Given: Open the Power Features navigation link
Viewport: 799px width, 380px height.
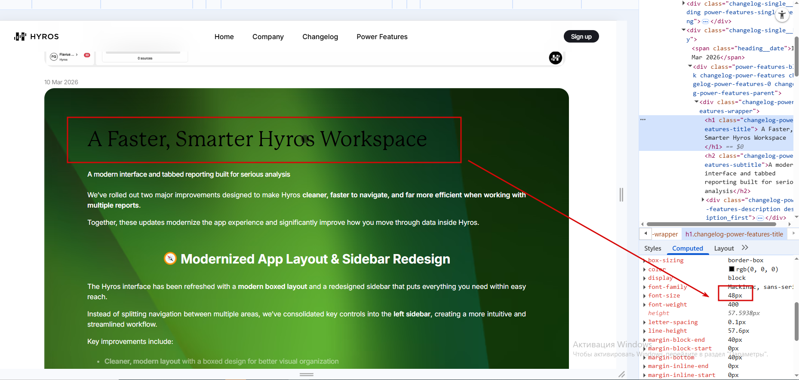Looking at the screenshot, I should 382,37.
